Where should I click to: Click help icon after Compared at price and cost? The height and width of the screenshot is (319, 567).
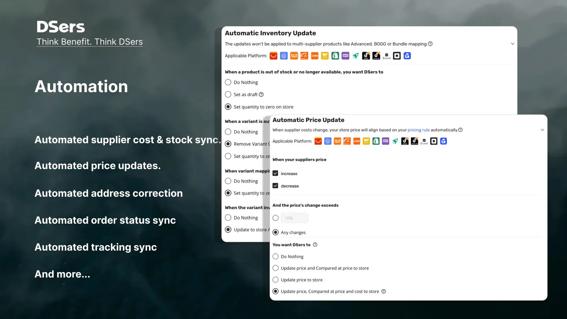point(383,291)
